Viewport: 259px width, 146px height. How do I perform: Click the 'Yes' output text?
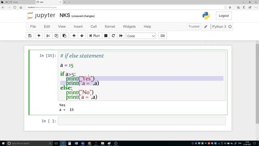coord(62,105)
